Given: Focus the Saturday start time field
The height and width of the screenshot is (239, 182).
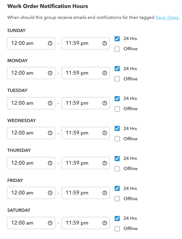Looking at the screenshot, I should click(x=31, y=223).
